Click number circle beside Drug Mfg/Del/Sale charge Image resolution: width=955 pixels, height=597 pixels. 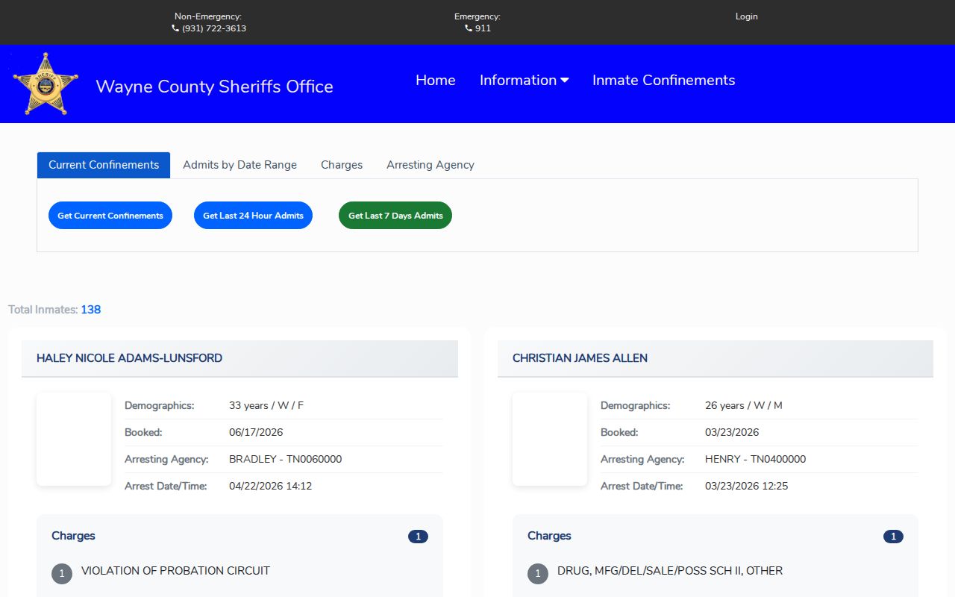538,574
